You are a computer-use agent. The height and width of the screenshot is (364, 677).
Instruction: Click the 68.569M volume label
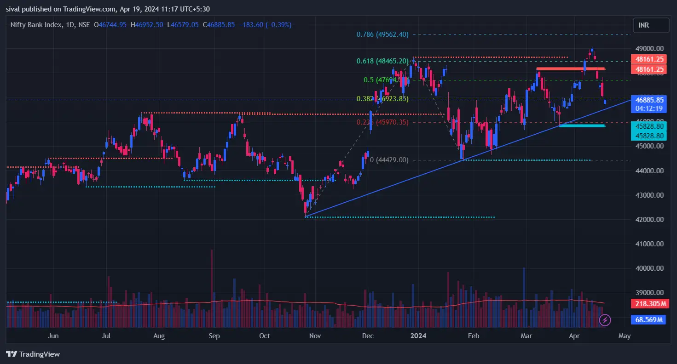[x=649, y=319]
